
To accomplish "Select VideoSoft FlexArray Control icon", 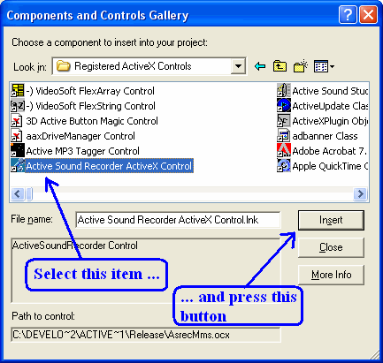I will pyautogui.click(x=18, y=91).
